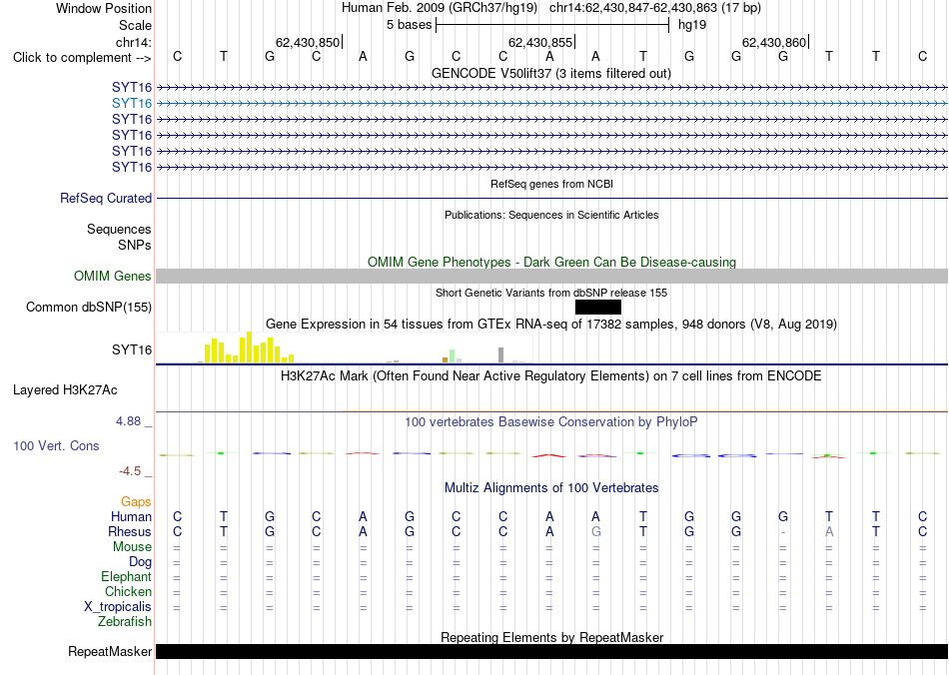Image resolution: width=949 pixels, height=675 pixels.
Task: Open 'Multiz Alignments of 100 Vertebrates' title
Action: [x=551, y=488]
